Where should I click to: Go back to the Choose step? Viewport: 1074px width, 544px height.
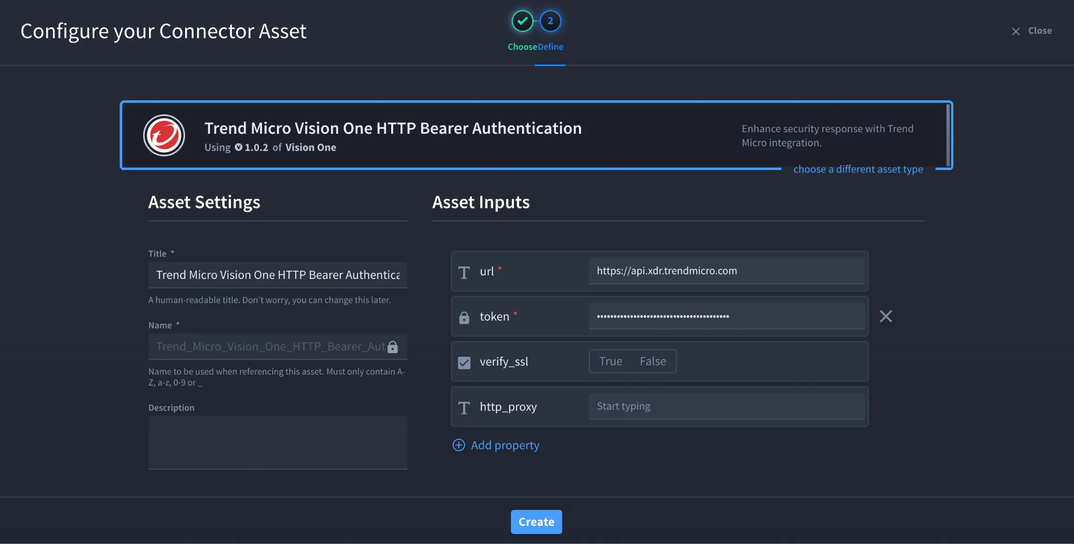point(522,22)
